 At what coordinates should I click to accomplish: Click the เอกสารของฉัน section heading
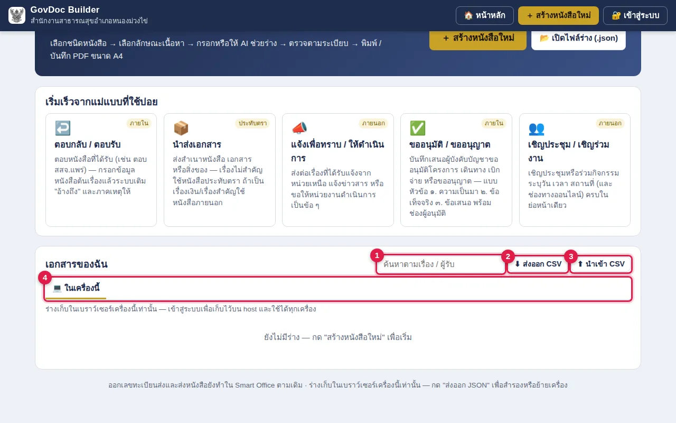click(x=77, y=264)
